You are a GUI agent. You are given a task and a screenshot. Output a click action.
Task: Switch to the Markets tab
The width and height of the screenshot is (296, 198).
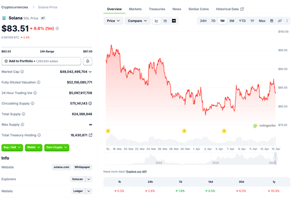(135, 9)
